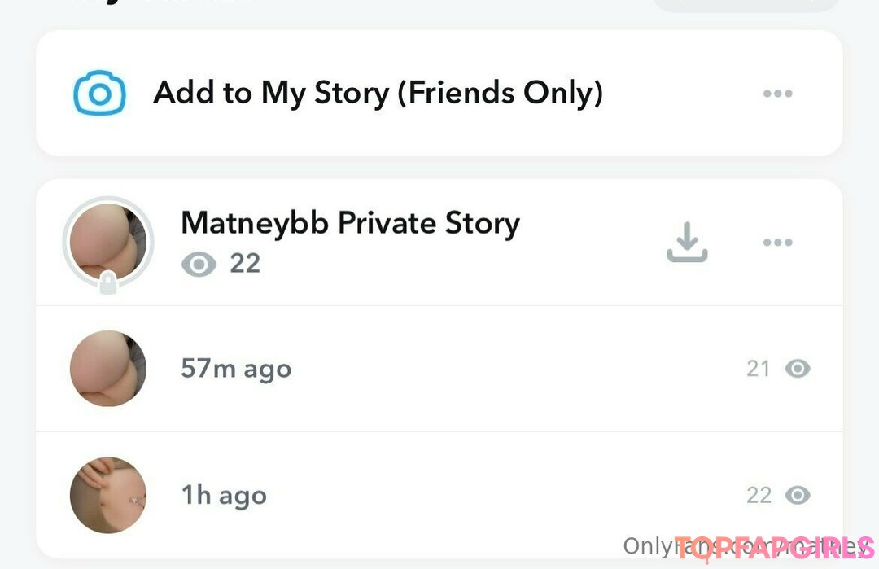Click the cut-off page heading above the cards
Viewport: 879px width, 569px height.
(x=163, y=3)
